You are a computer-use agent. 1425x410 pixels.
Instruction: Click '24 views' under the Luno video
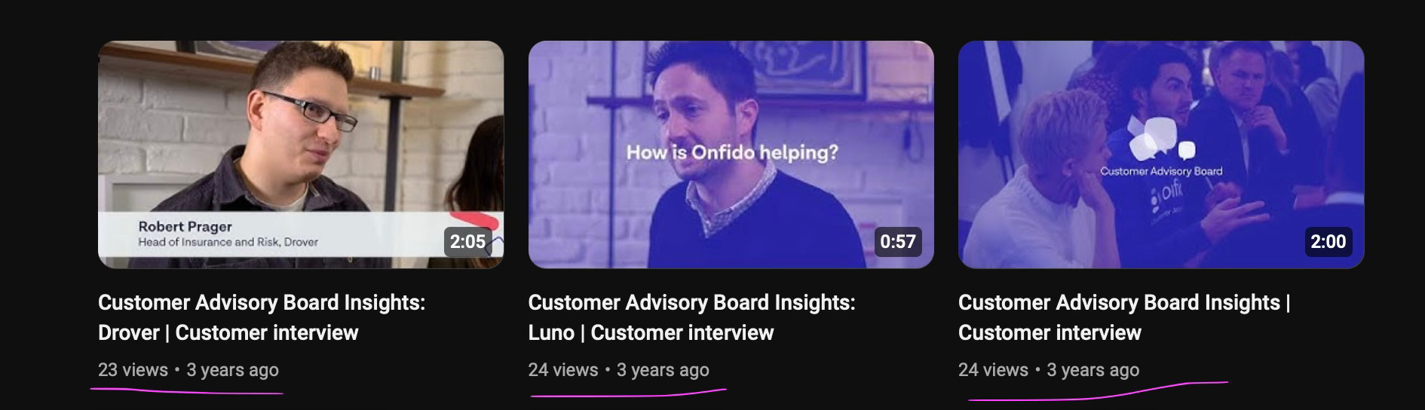click(x=563, y=370)
